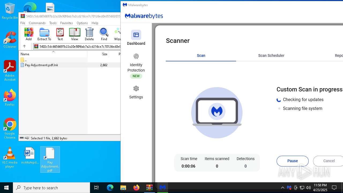Click the Test archive icon in WinRAR

coord(60,34)
